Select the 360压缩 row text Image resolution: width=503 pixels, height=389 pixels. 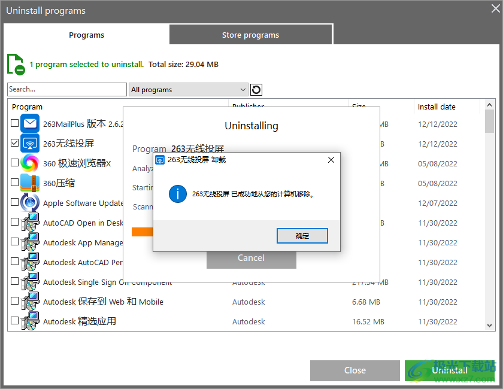[59, 183]
